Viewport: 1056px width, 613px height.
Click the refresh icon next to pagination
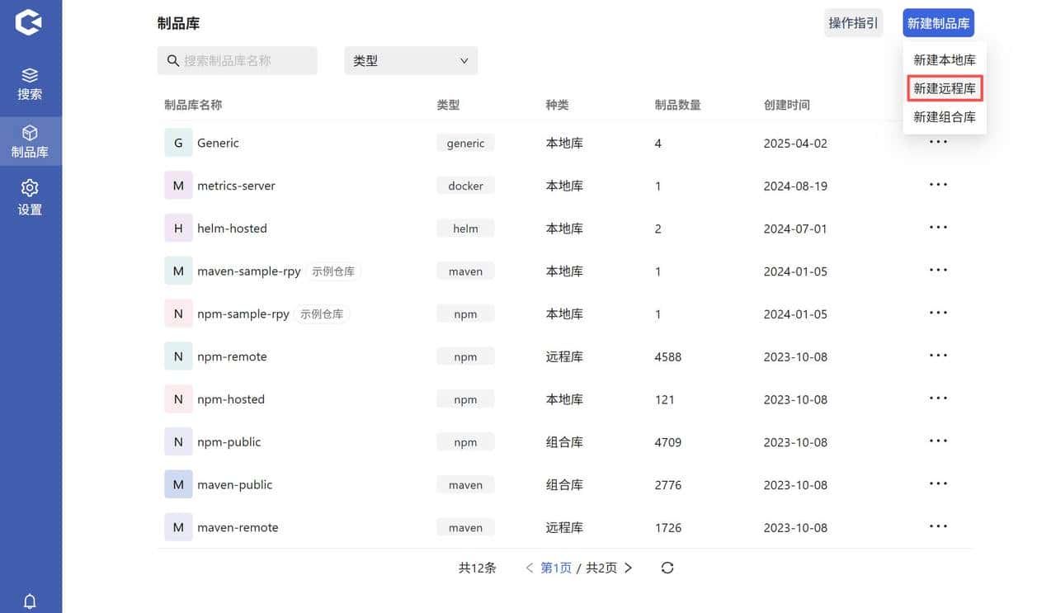(x=667, y=568)
